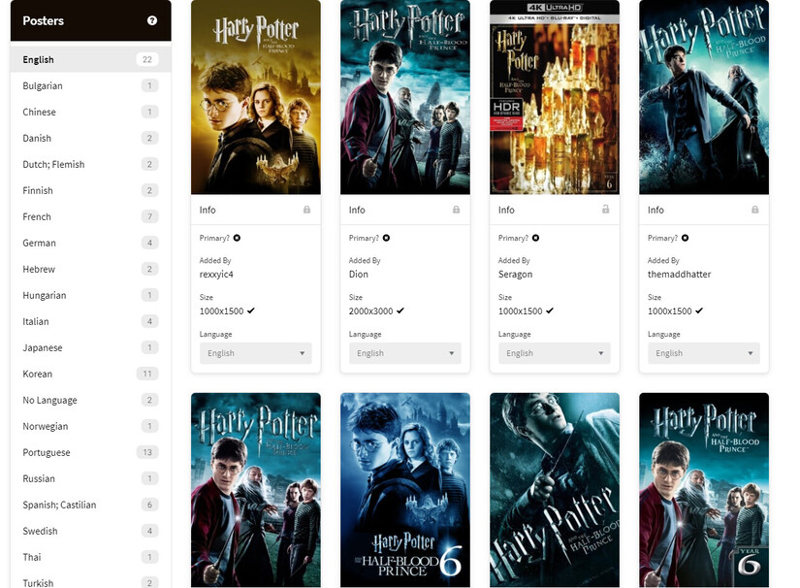Select Dutch; Flemish posters filter
The image size is (800, 588).
(91, 164)
